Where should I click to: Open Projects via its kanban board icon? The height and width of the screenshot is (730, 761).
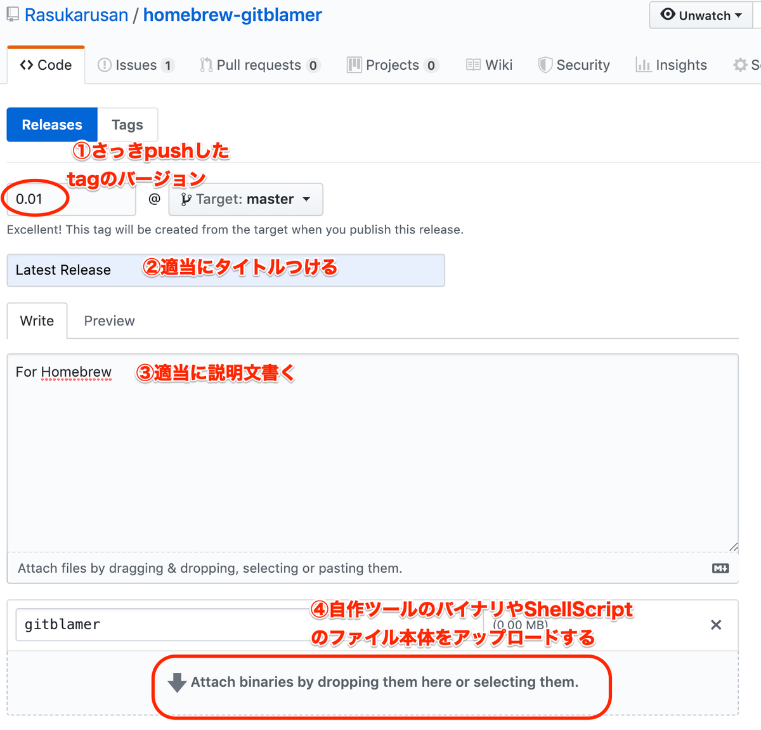(x=353, y=65)
